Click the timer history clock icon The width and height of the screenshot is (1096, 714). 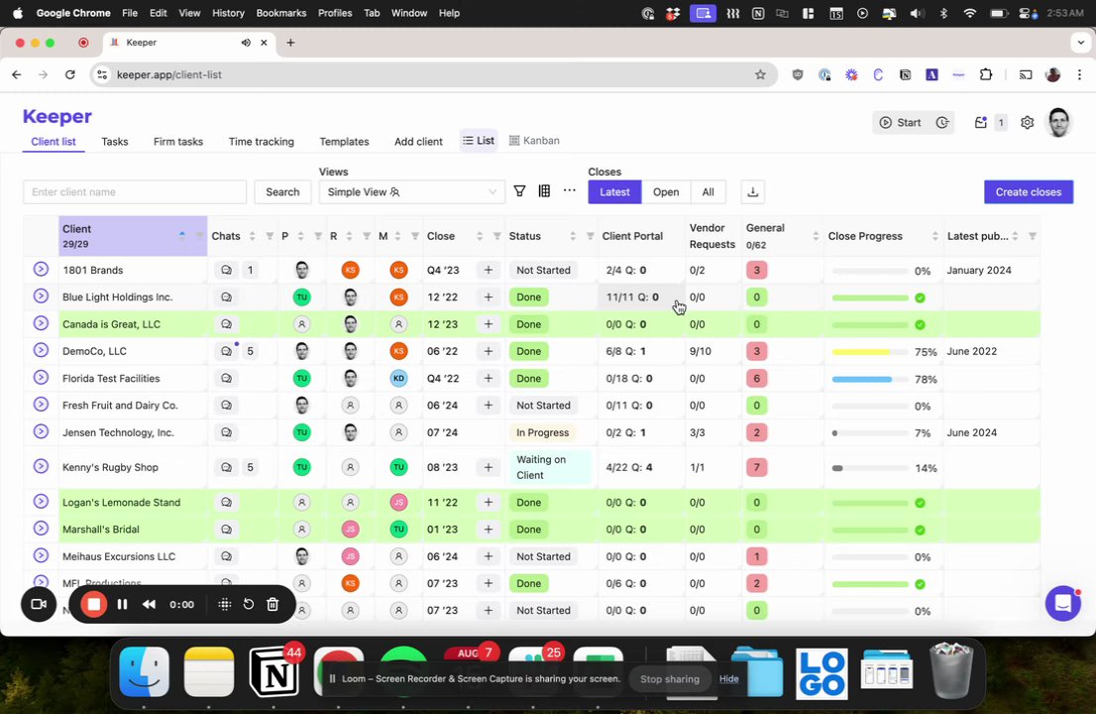tap(943, 122)
